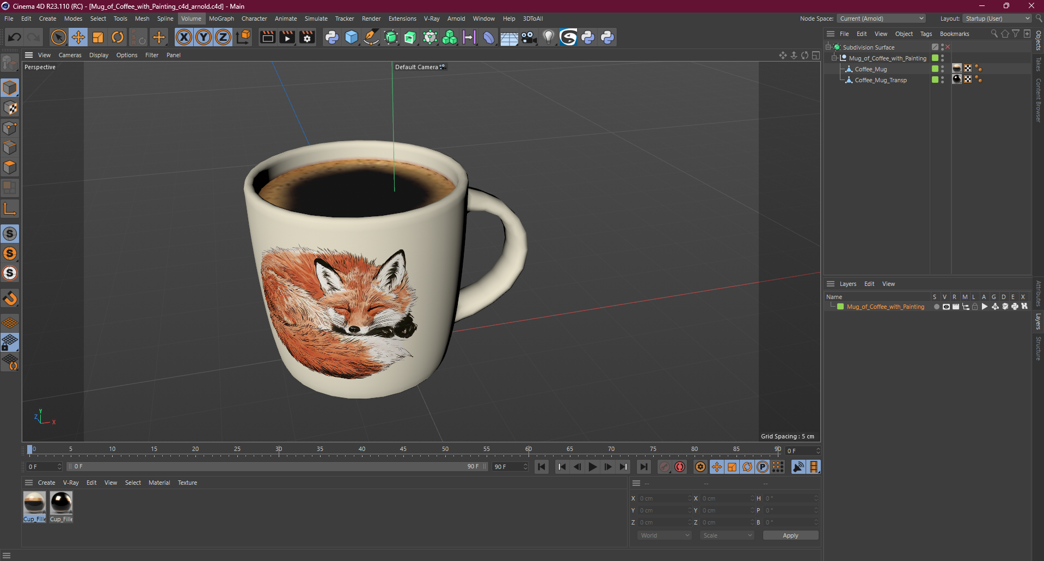Open the Arnold menu
The image size is (1044, 561).
(x=456, y=19)
